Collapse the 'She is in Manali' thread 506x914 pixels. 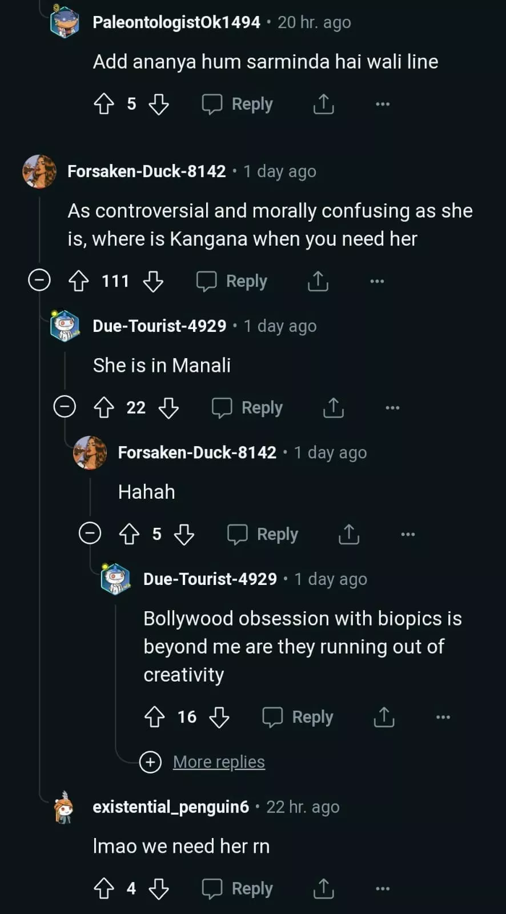pyautogui.click(x=65, y=407)
